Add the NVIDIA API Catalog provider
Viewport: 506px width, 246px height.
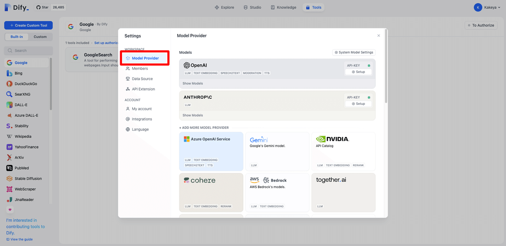point(344,151)
